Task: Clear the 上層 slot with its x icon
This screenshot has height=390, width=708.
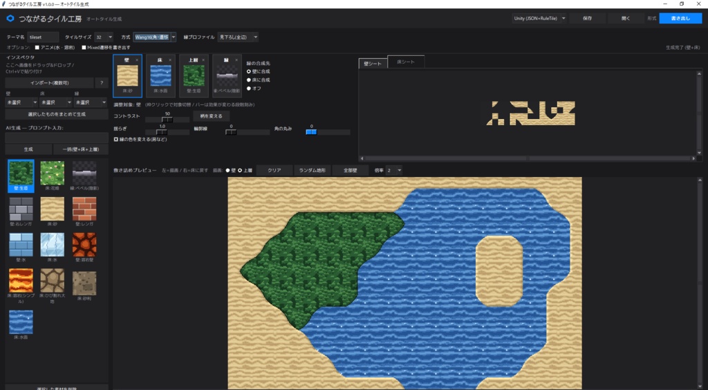Action: [x=203, y=60]
